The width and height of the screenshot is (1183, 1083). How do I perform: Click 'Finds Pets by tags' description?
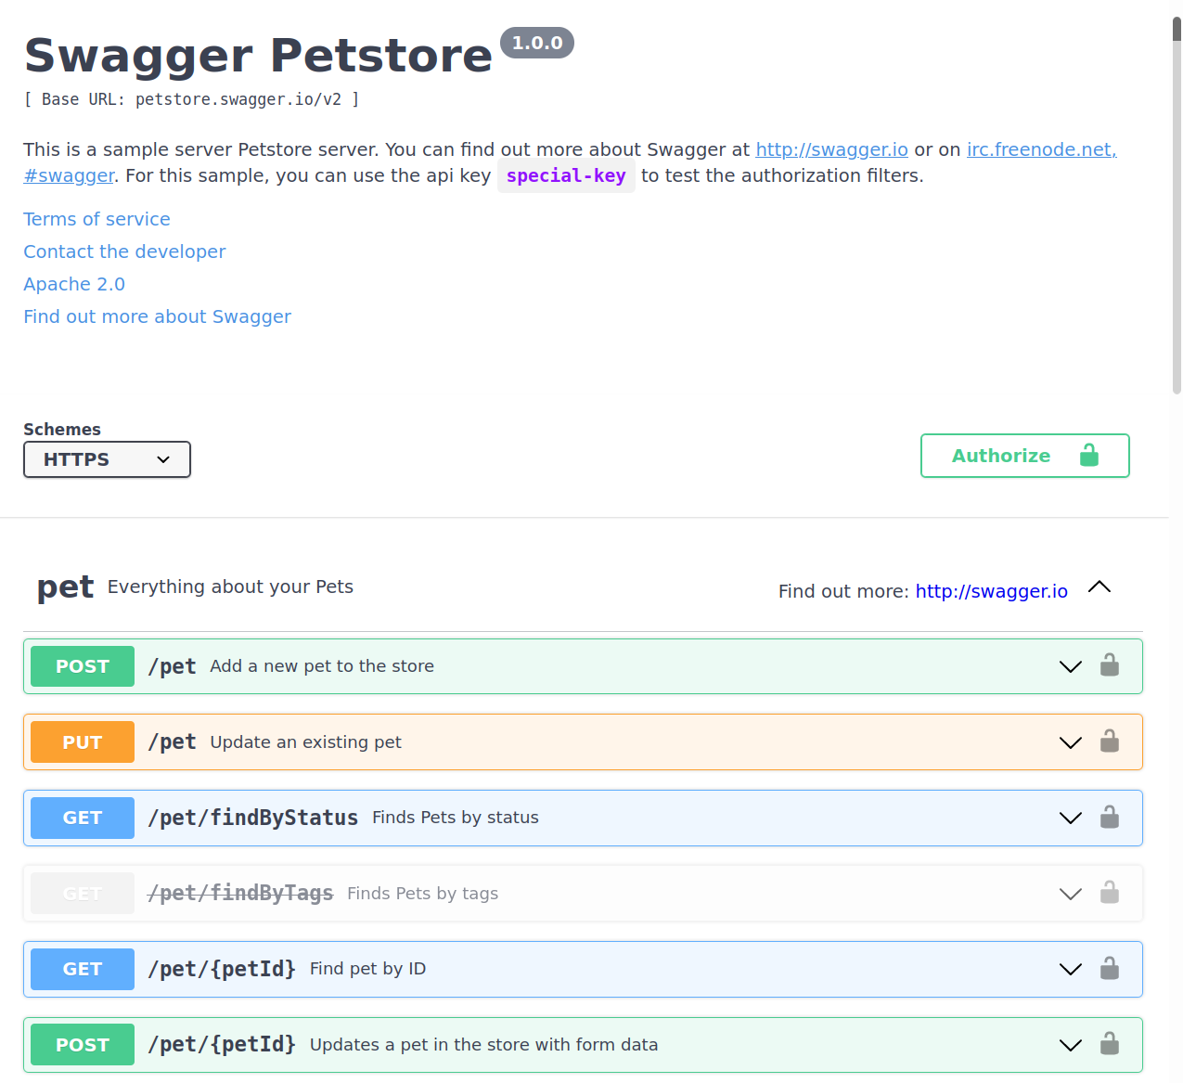click(x=422, y=894)
